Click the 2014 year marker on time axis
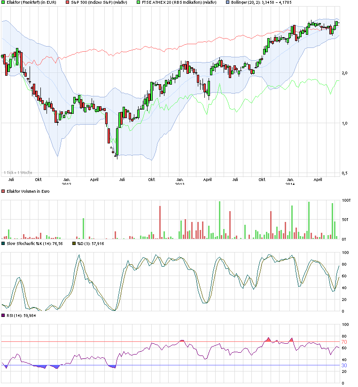Viewport: 358px width, 387px height. (290, 184)
